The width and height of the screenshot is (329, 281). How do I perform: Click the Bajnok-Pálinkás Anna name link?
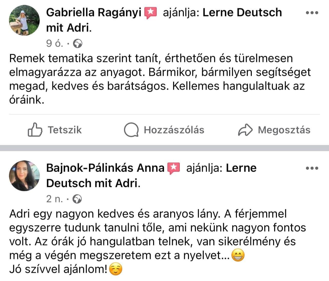[105, 168]
